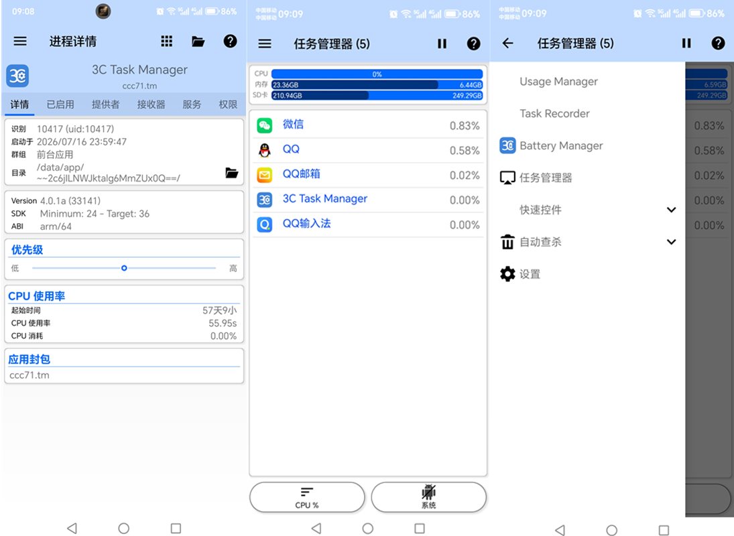Open help icon on 进程详情 screen
The image size is (734, 536).
pos(230,41)
